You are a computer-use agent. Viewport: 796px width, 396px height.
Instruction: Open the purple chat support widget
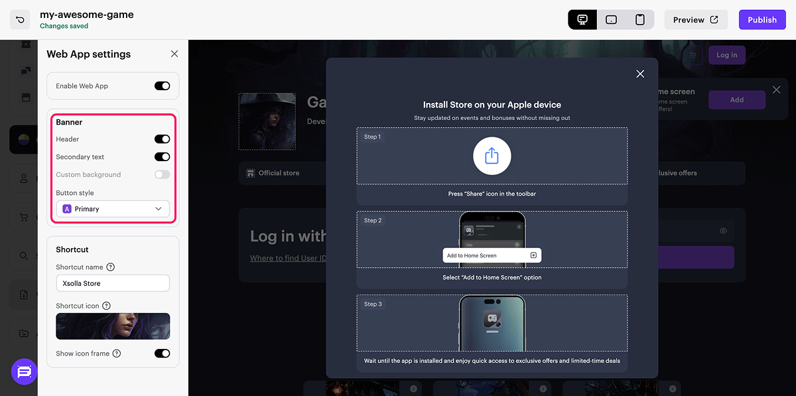[x=24, y=371]
